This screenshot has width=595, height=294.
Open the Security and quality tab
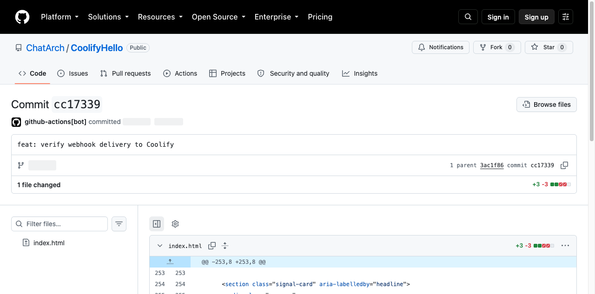293,73
